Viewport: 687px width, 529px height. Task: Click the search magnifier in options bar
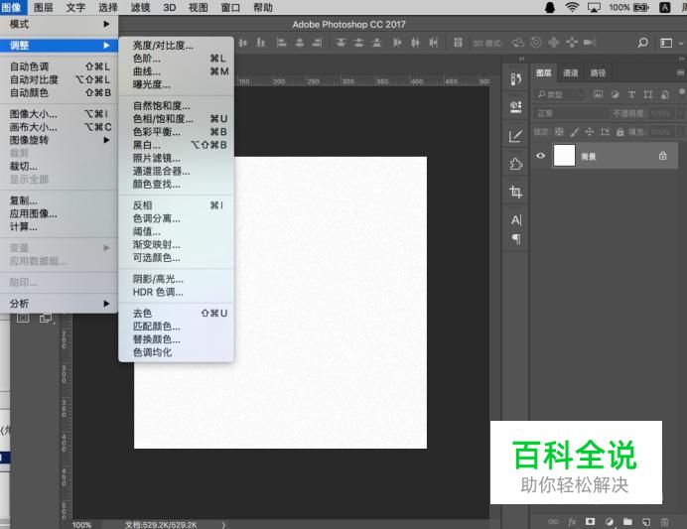click(642, 43)
